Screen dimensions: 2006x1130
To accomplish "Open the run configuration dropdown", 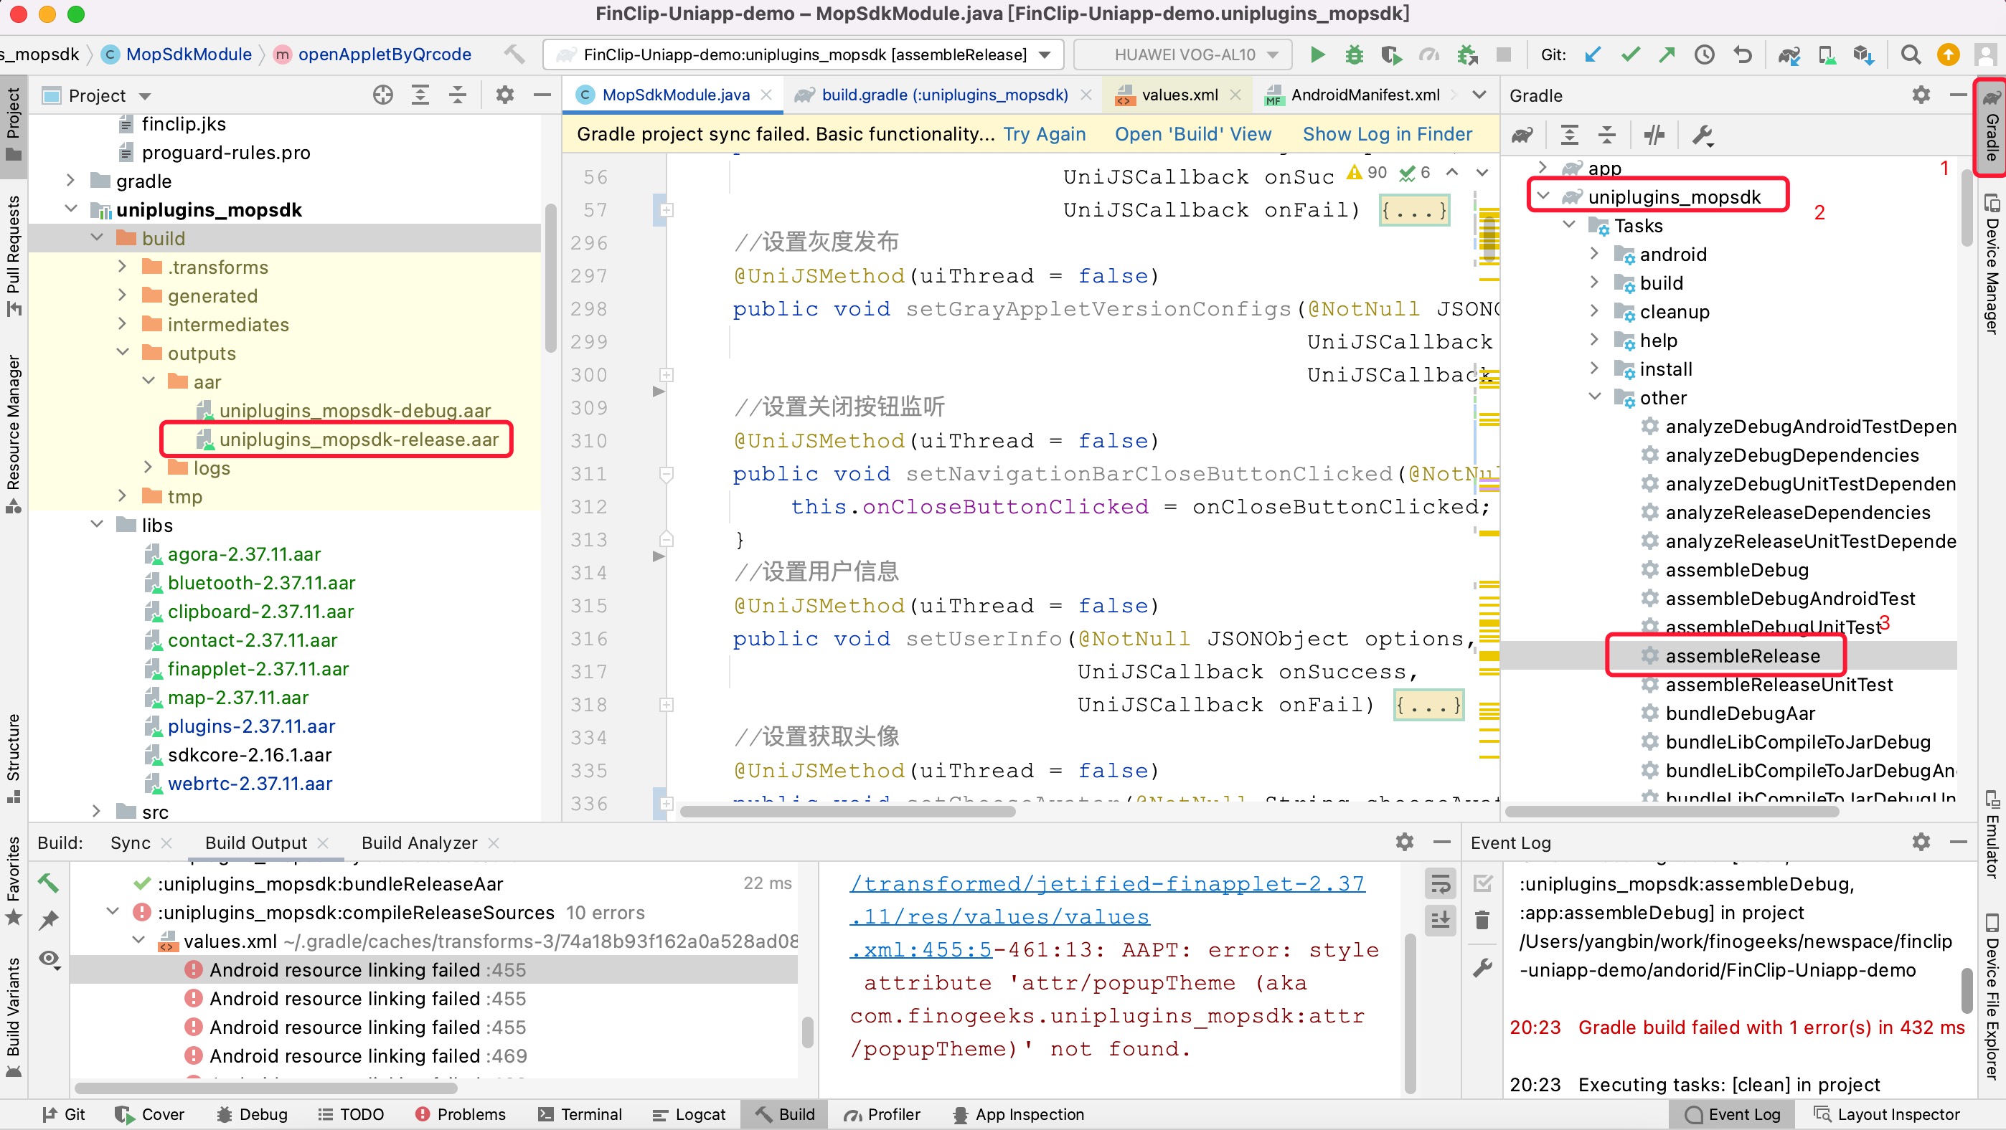I will pos(804,54).
